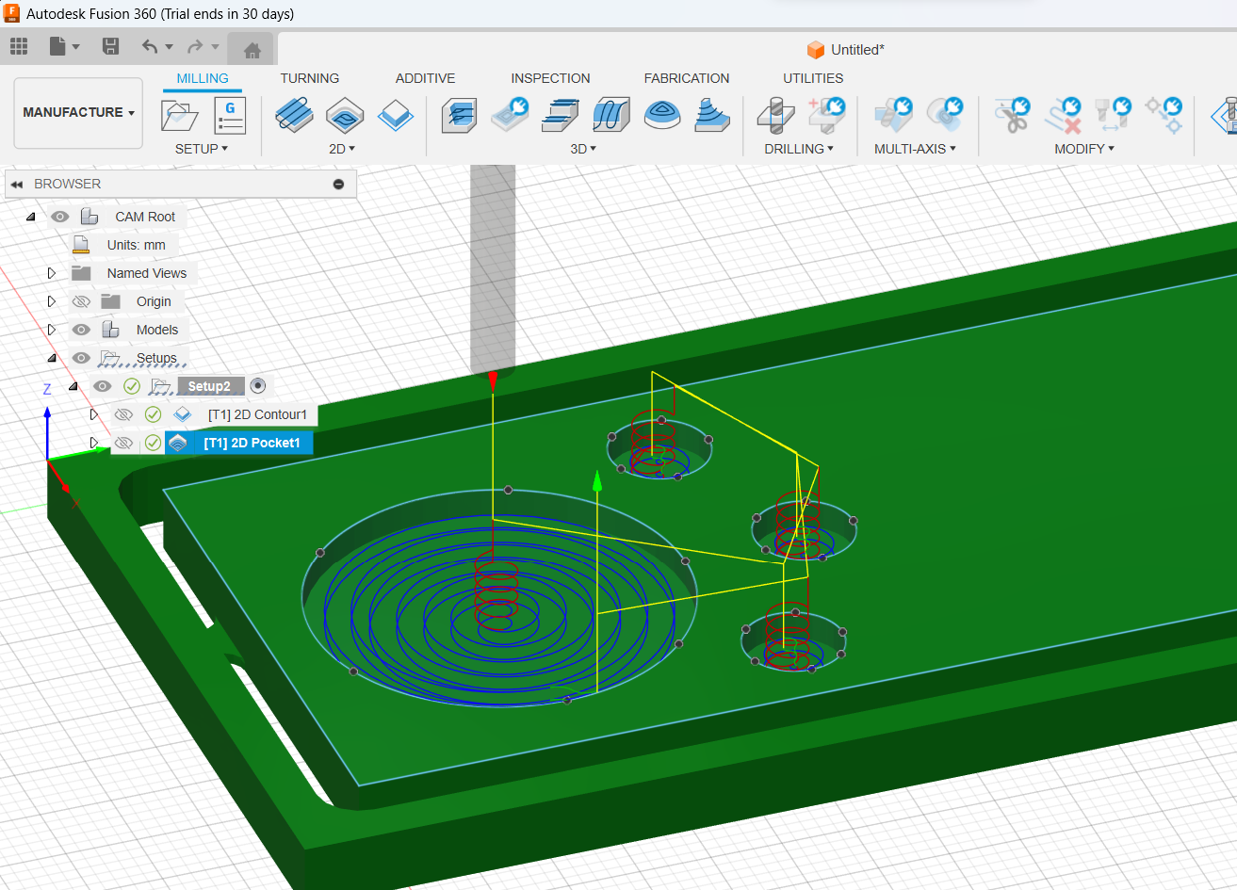
Task: Select the 2D Contour toolbar icon
Action: tap(396, 116)
